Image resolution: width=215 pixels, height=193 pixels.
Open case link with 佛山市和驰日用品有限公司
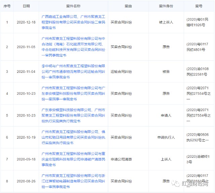73,137
